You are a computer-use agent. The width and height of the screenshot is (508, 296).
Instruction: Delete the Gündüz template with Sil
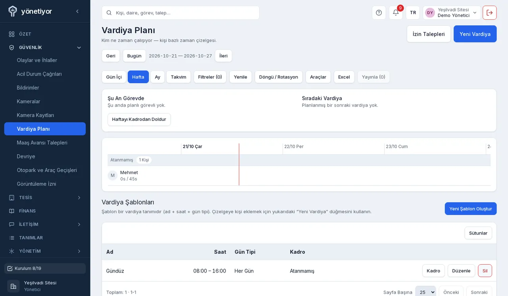pyautogui.click(x=485, y=271)
